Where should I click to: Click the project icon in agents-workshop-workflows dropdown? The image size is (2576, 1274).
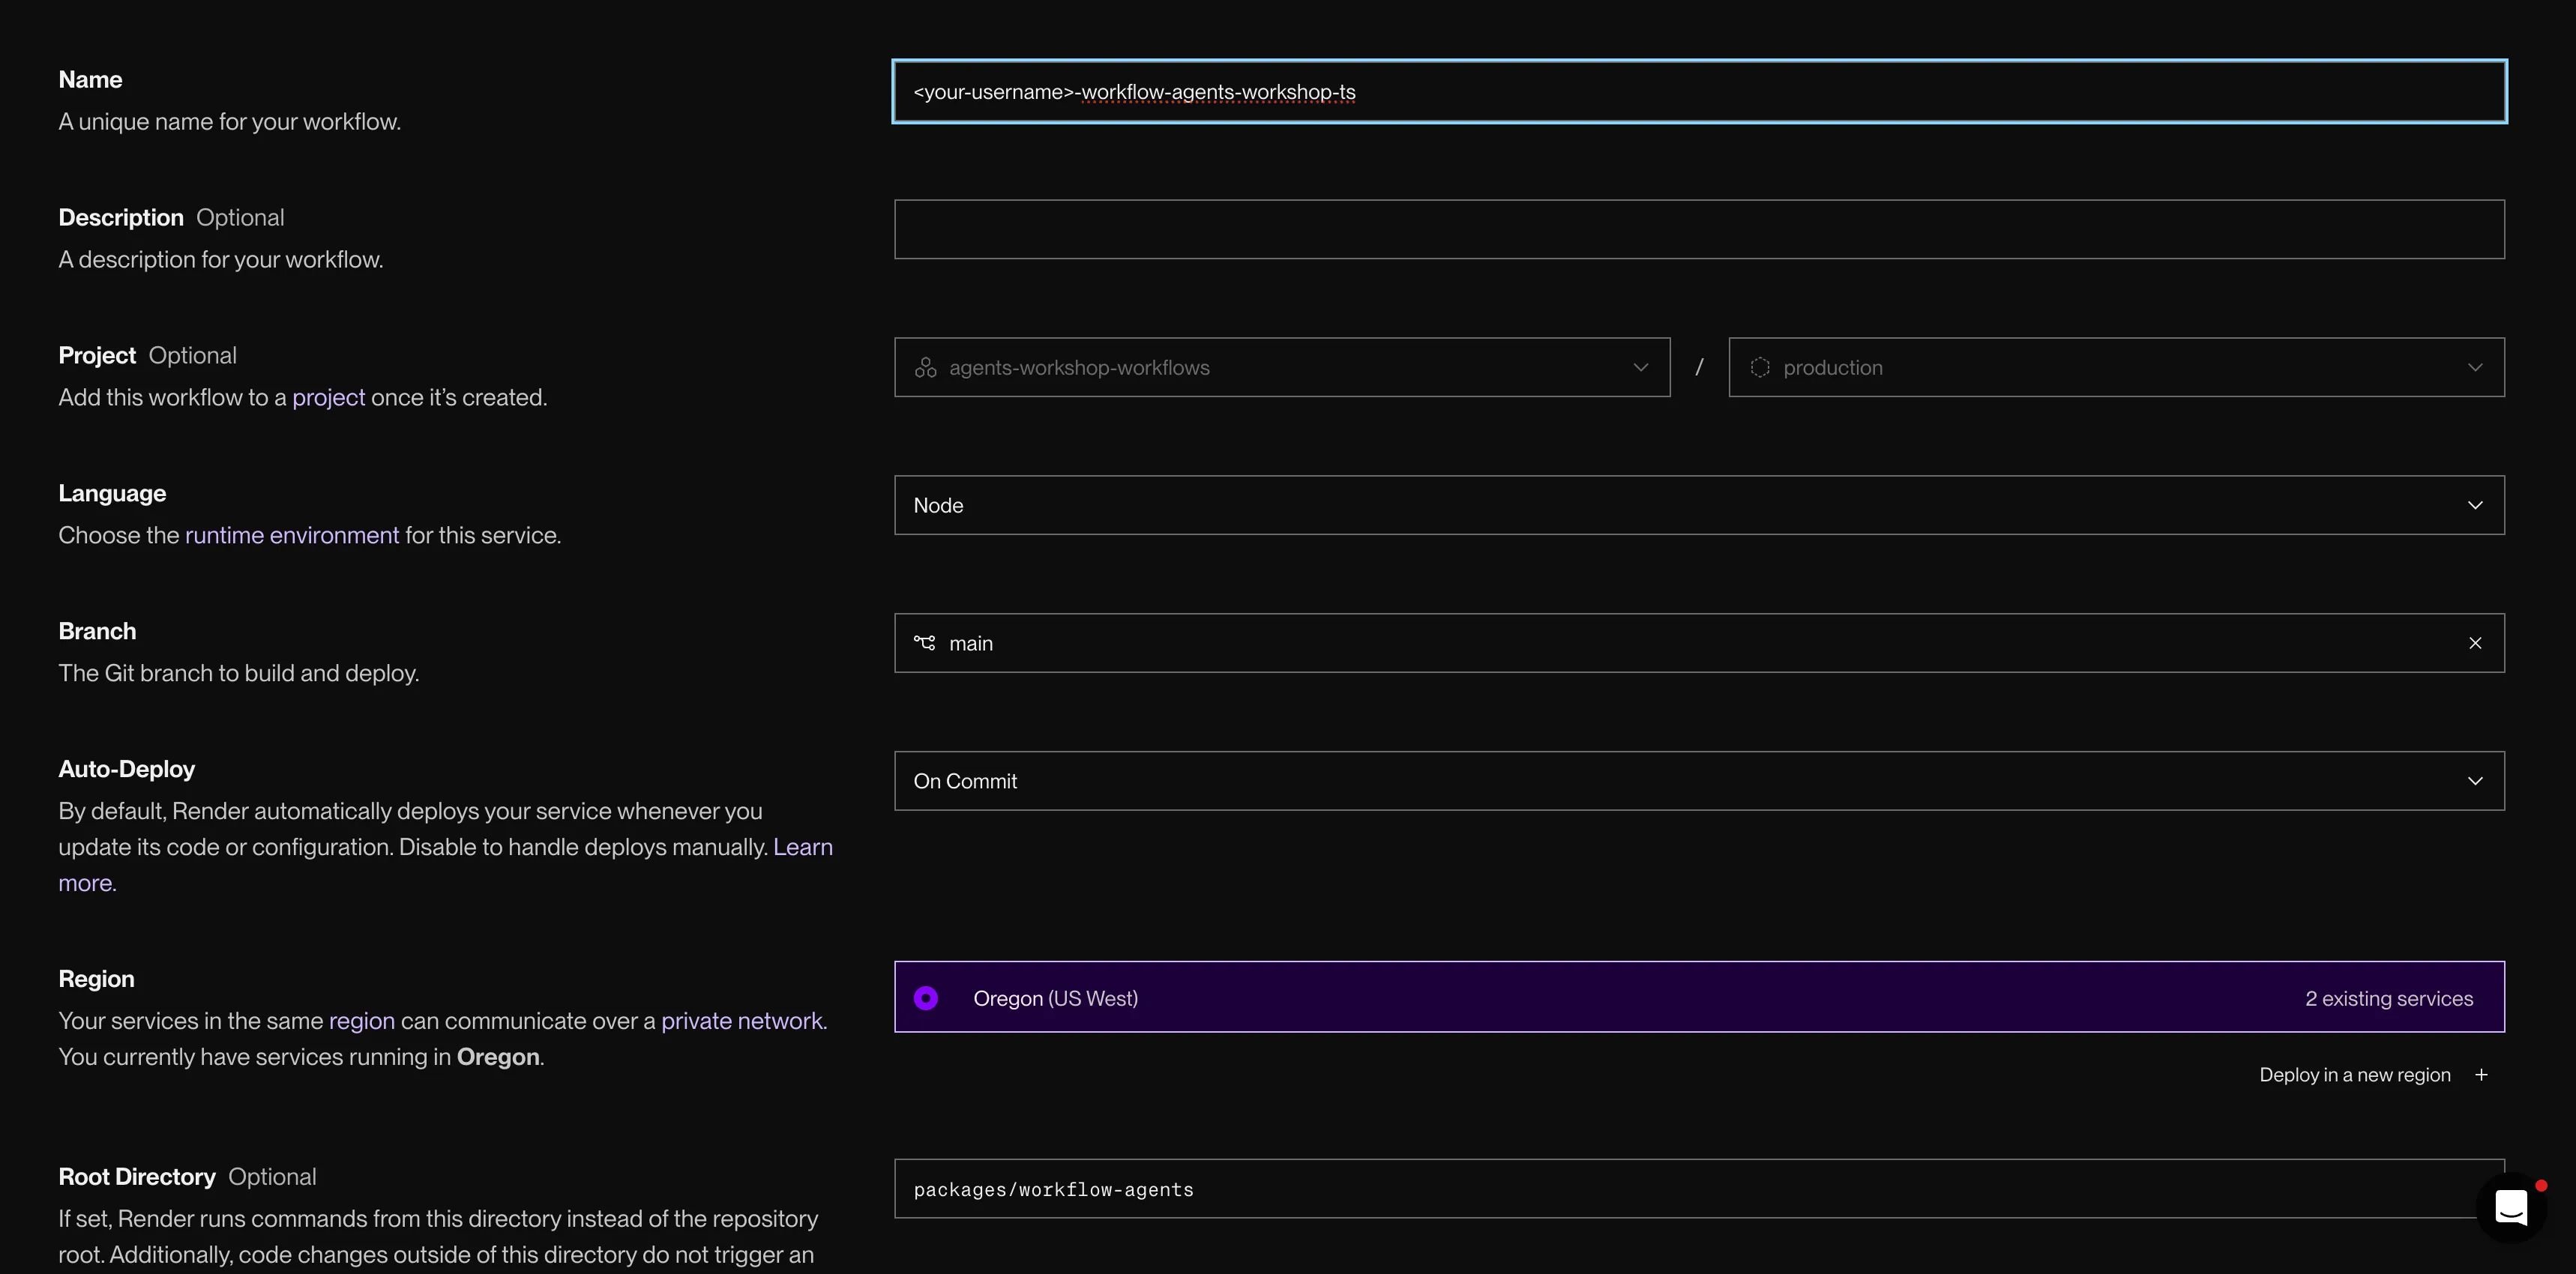(925, 368)
